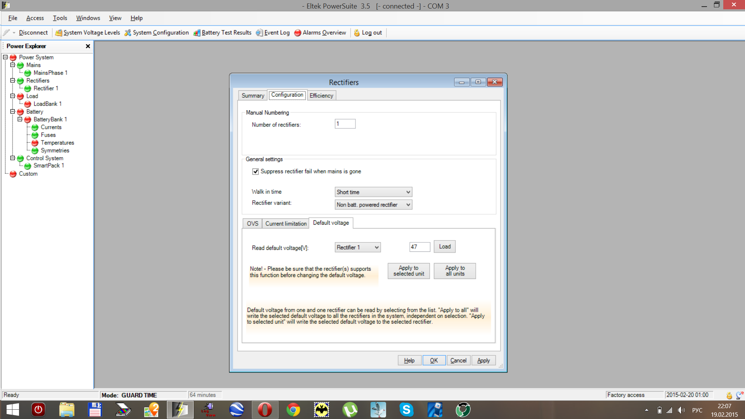Click Apply to selected unit button
The height and width of the screenshot is (419, 745).
click(409, 271)
